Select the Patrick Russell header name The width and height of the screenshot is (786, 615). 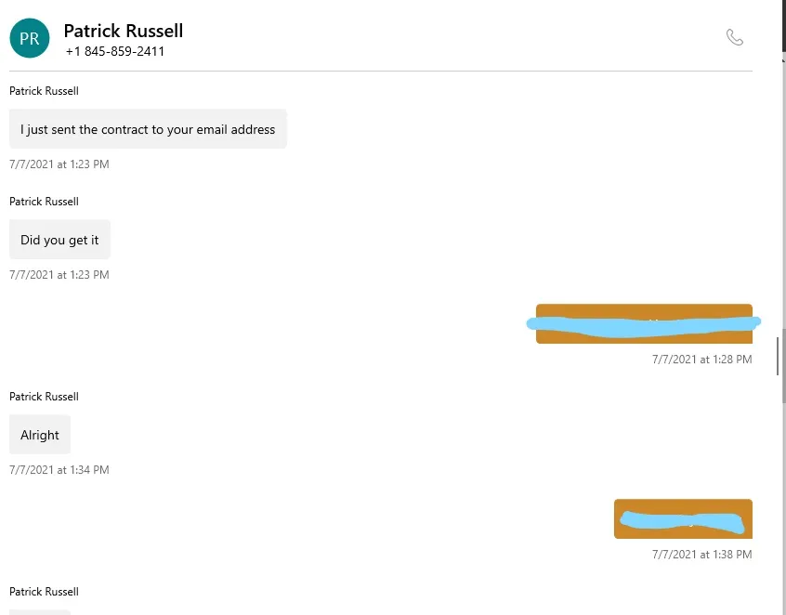pos(124,31)
